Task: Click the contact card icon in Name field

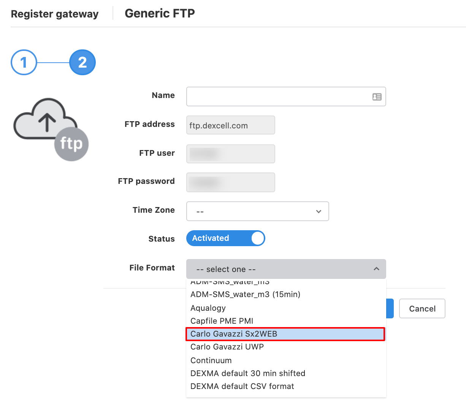Action: pyautogui.click(x=377, y=97)
